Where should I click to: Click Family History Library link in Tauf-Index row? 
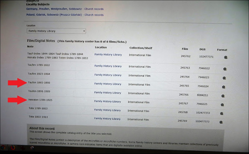point(108,55)
